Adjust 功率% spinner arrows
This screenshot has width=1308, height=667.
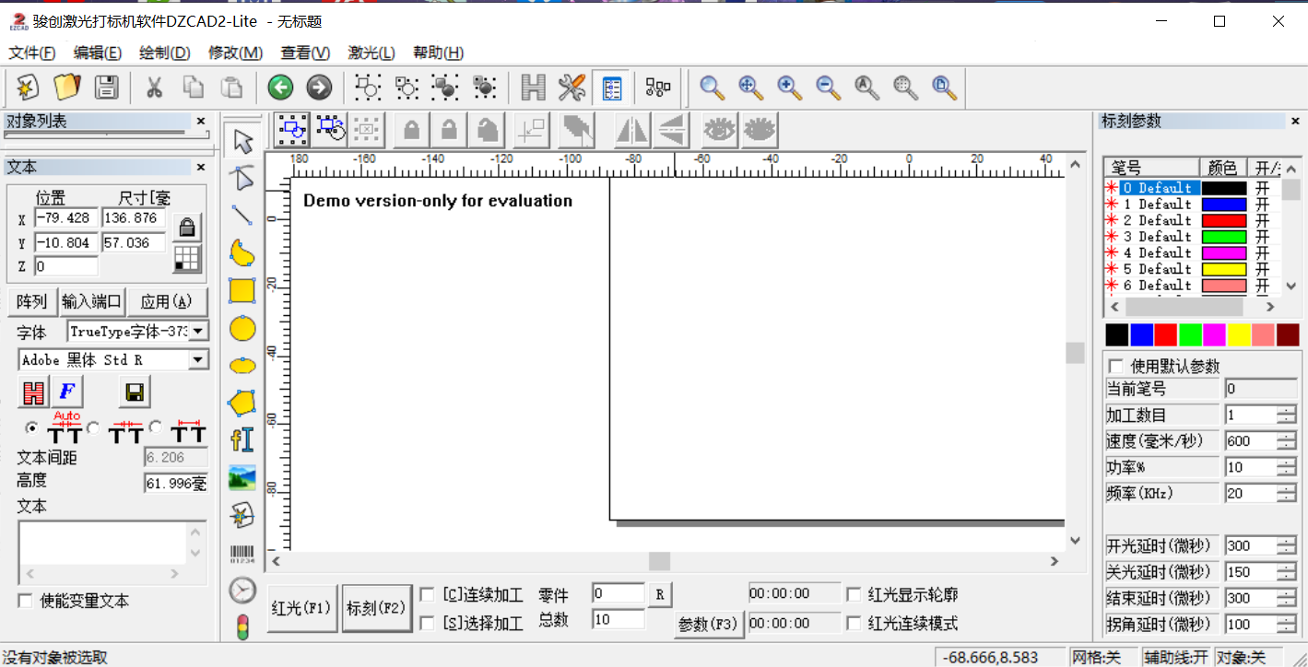coord(1287,467)
